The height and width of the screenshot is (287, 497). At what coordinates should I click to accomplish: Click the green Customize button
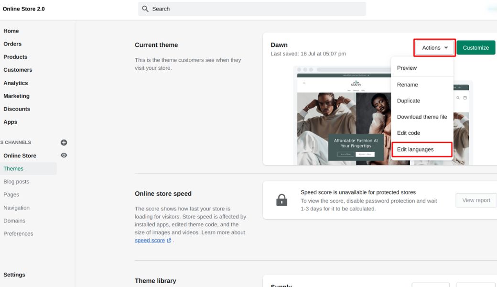tap(476, 47)
